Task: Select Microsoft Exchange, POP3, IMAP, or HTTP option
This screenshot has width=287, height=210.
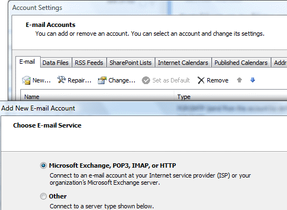Action: click(x=43, y=165)
